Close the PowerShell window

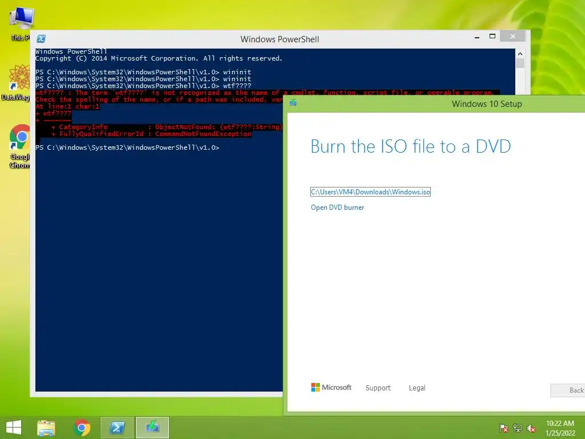(x=512, y=36)
